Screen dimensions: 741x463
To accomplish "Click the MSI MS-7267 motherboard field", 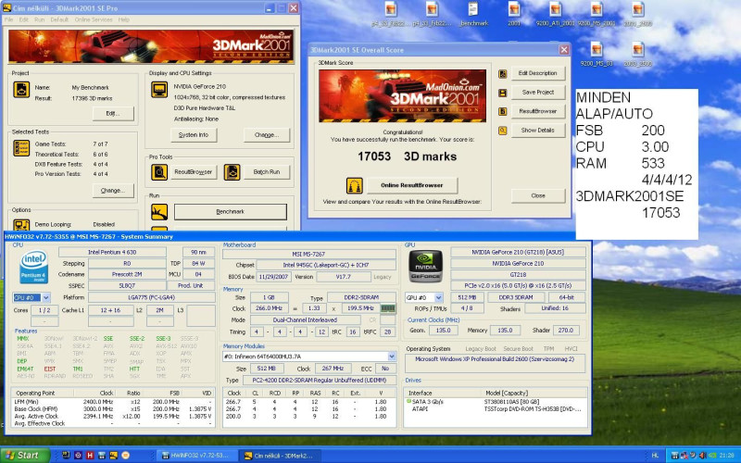I will click(308, 254).
